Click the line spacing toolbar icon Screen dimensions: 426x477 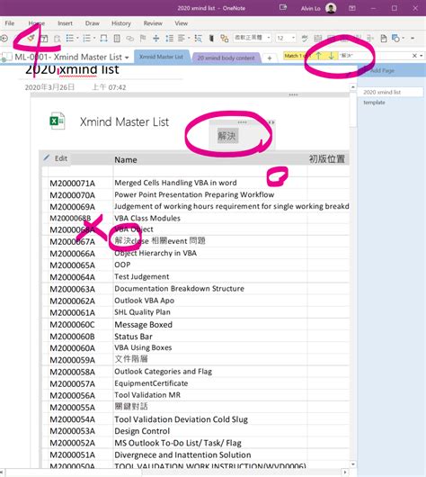(x=169, y=39)
